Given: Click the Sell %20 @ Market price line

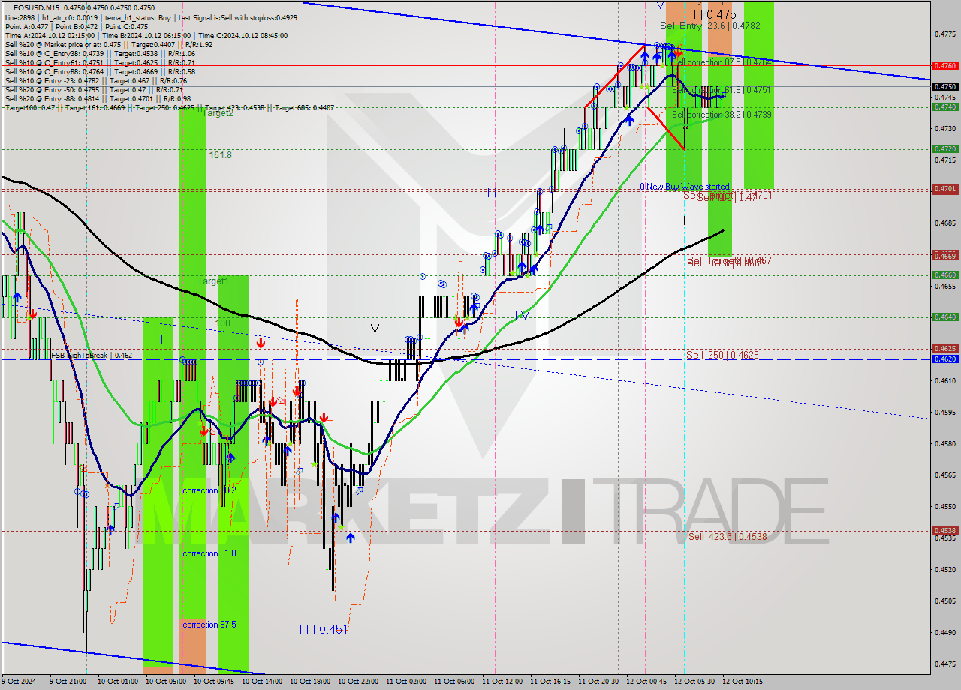Looking at the screenshot, I should coord(109,45).
